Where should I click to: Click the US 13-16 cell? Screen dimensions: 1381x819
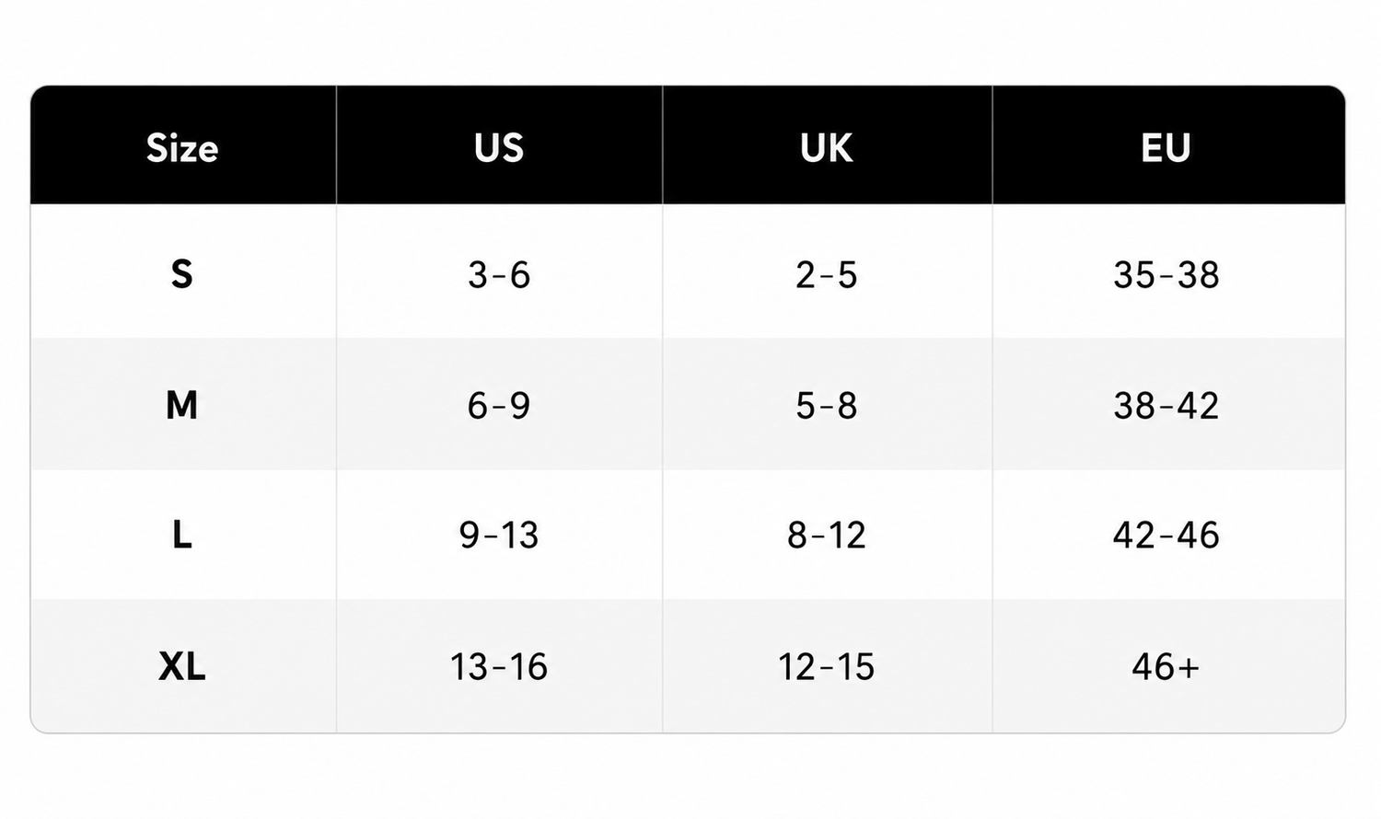(x=499, y=666)
